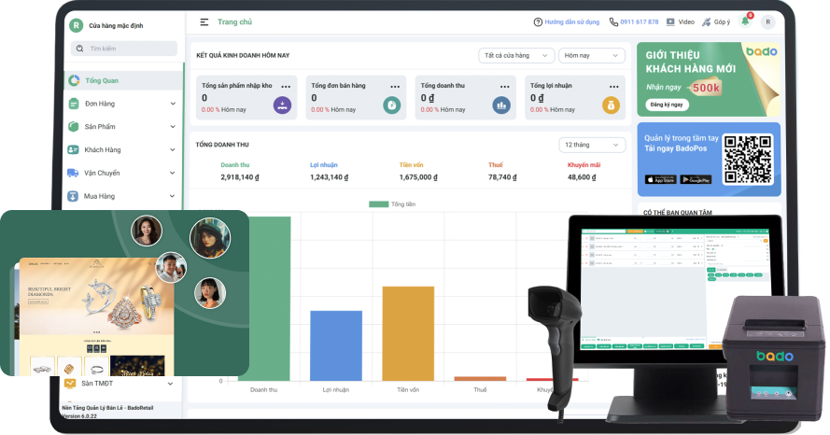Click the purple import icon in Tổng sản phẩm nhập kho
830x435 pixels.
[282, 105]
